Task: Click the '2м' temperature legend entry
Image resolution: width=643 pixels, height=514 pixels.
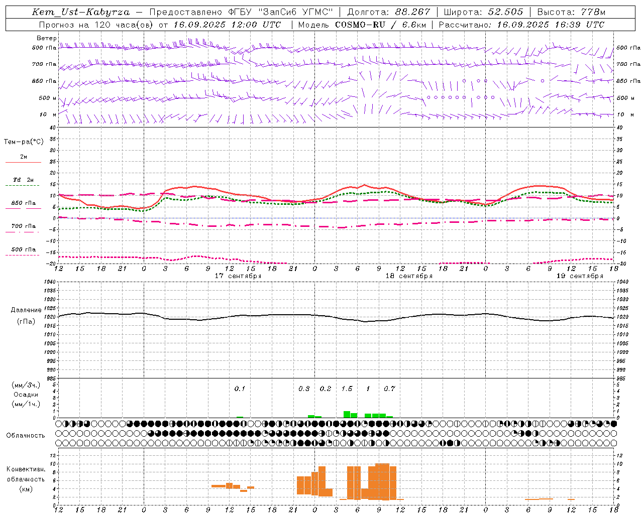Action: [x=24, y=157]
